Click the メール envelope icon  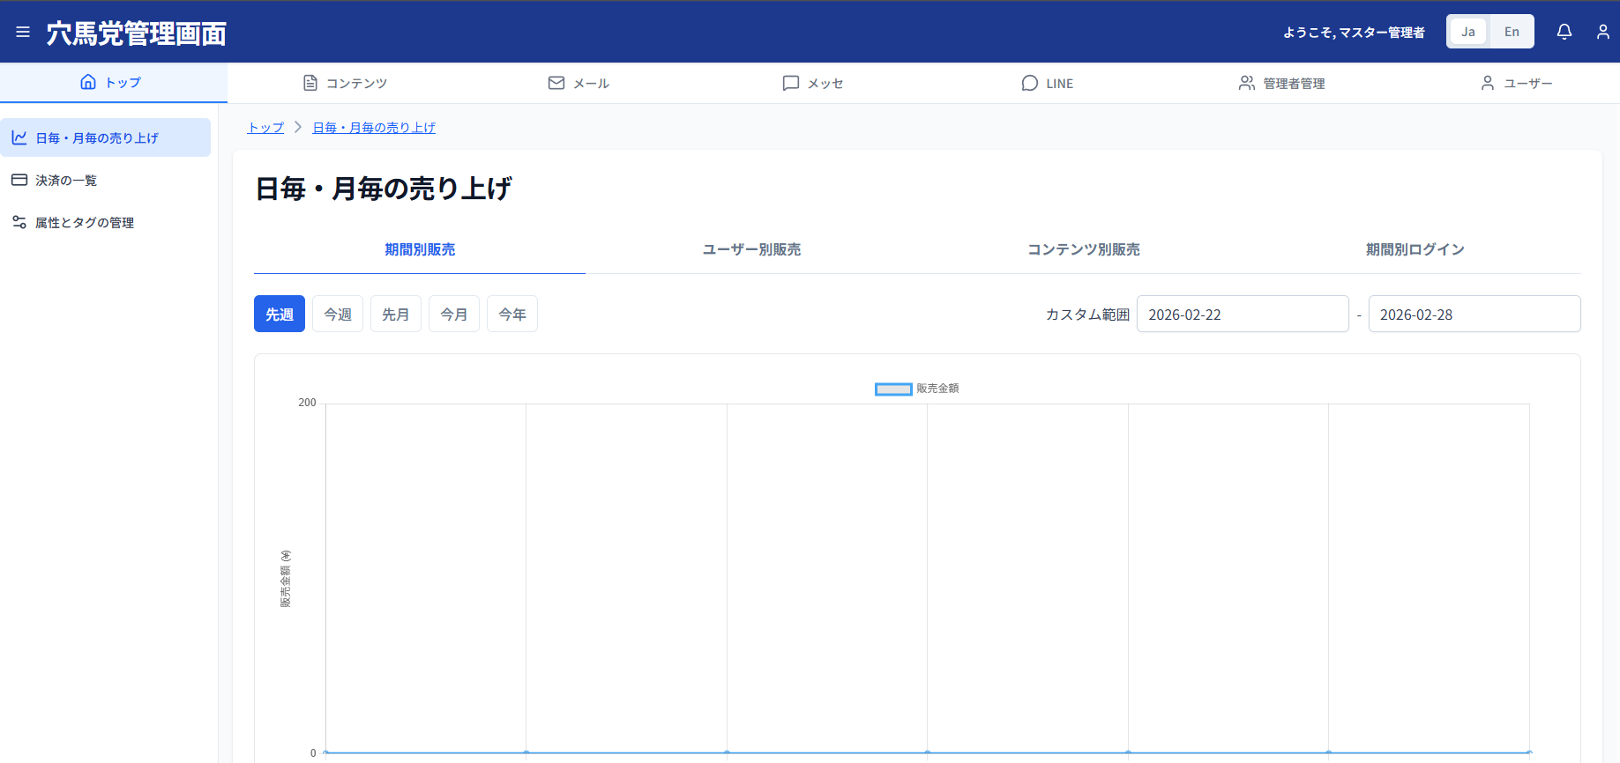coord(556,83)
